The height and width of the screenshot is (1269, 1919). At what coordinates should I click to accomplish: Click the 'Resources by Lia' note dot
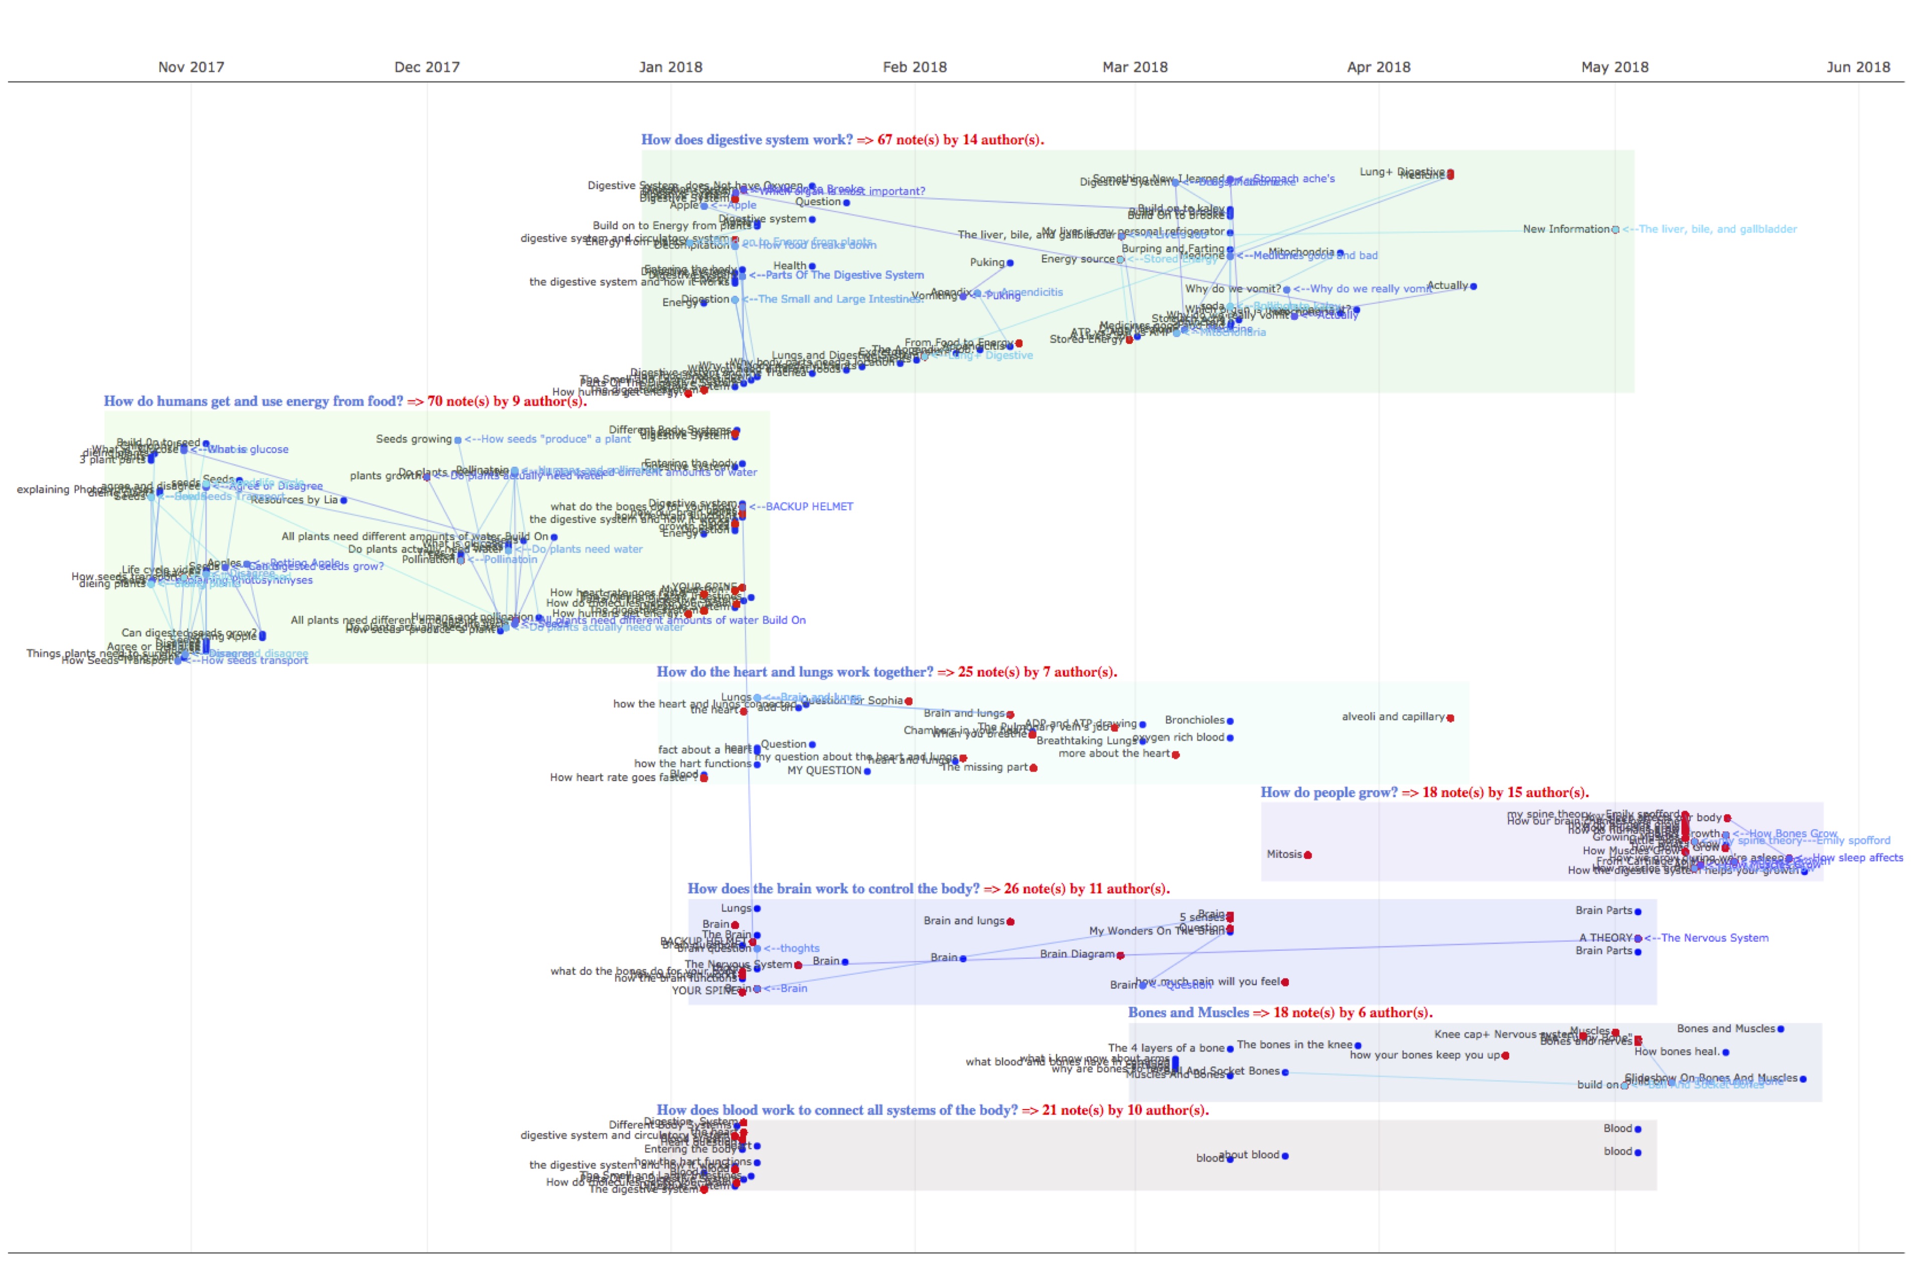pos(344,500)
